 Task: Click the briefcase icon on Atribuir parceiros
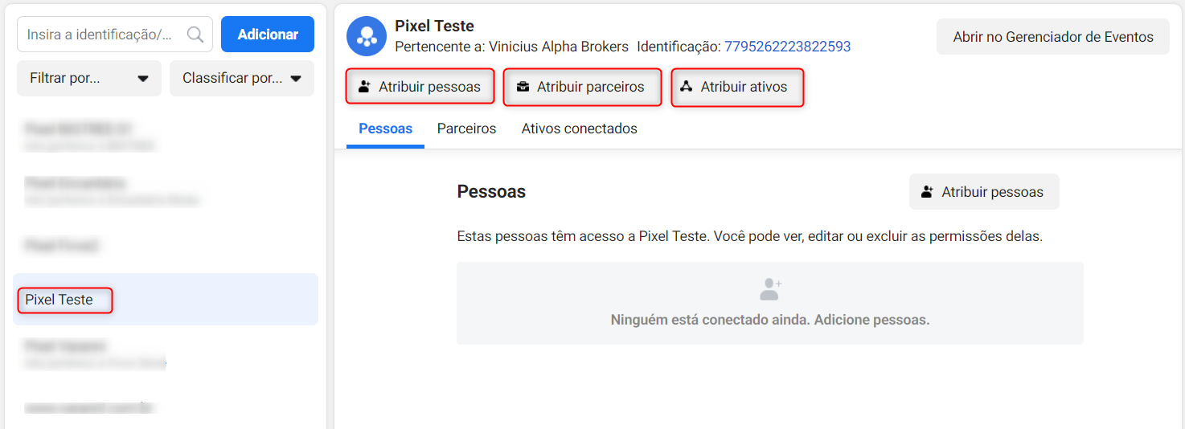pos(523,87)
